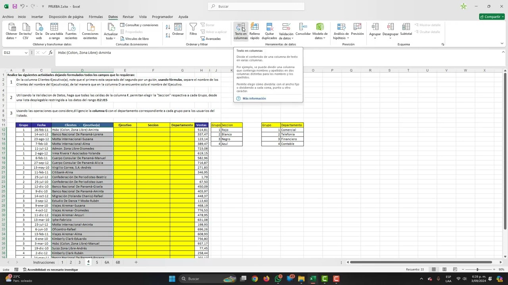The image size is (508, 285).
Task: Click the Filtro funnel icon
Action: click(193, 30)
